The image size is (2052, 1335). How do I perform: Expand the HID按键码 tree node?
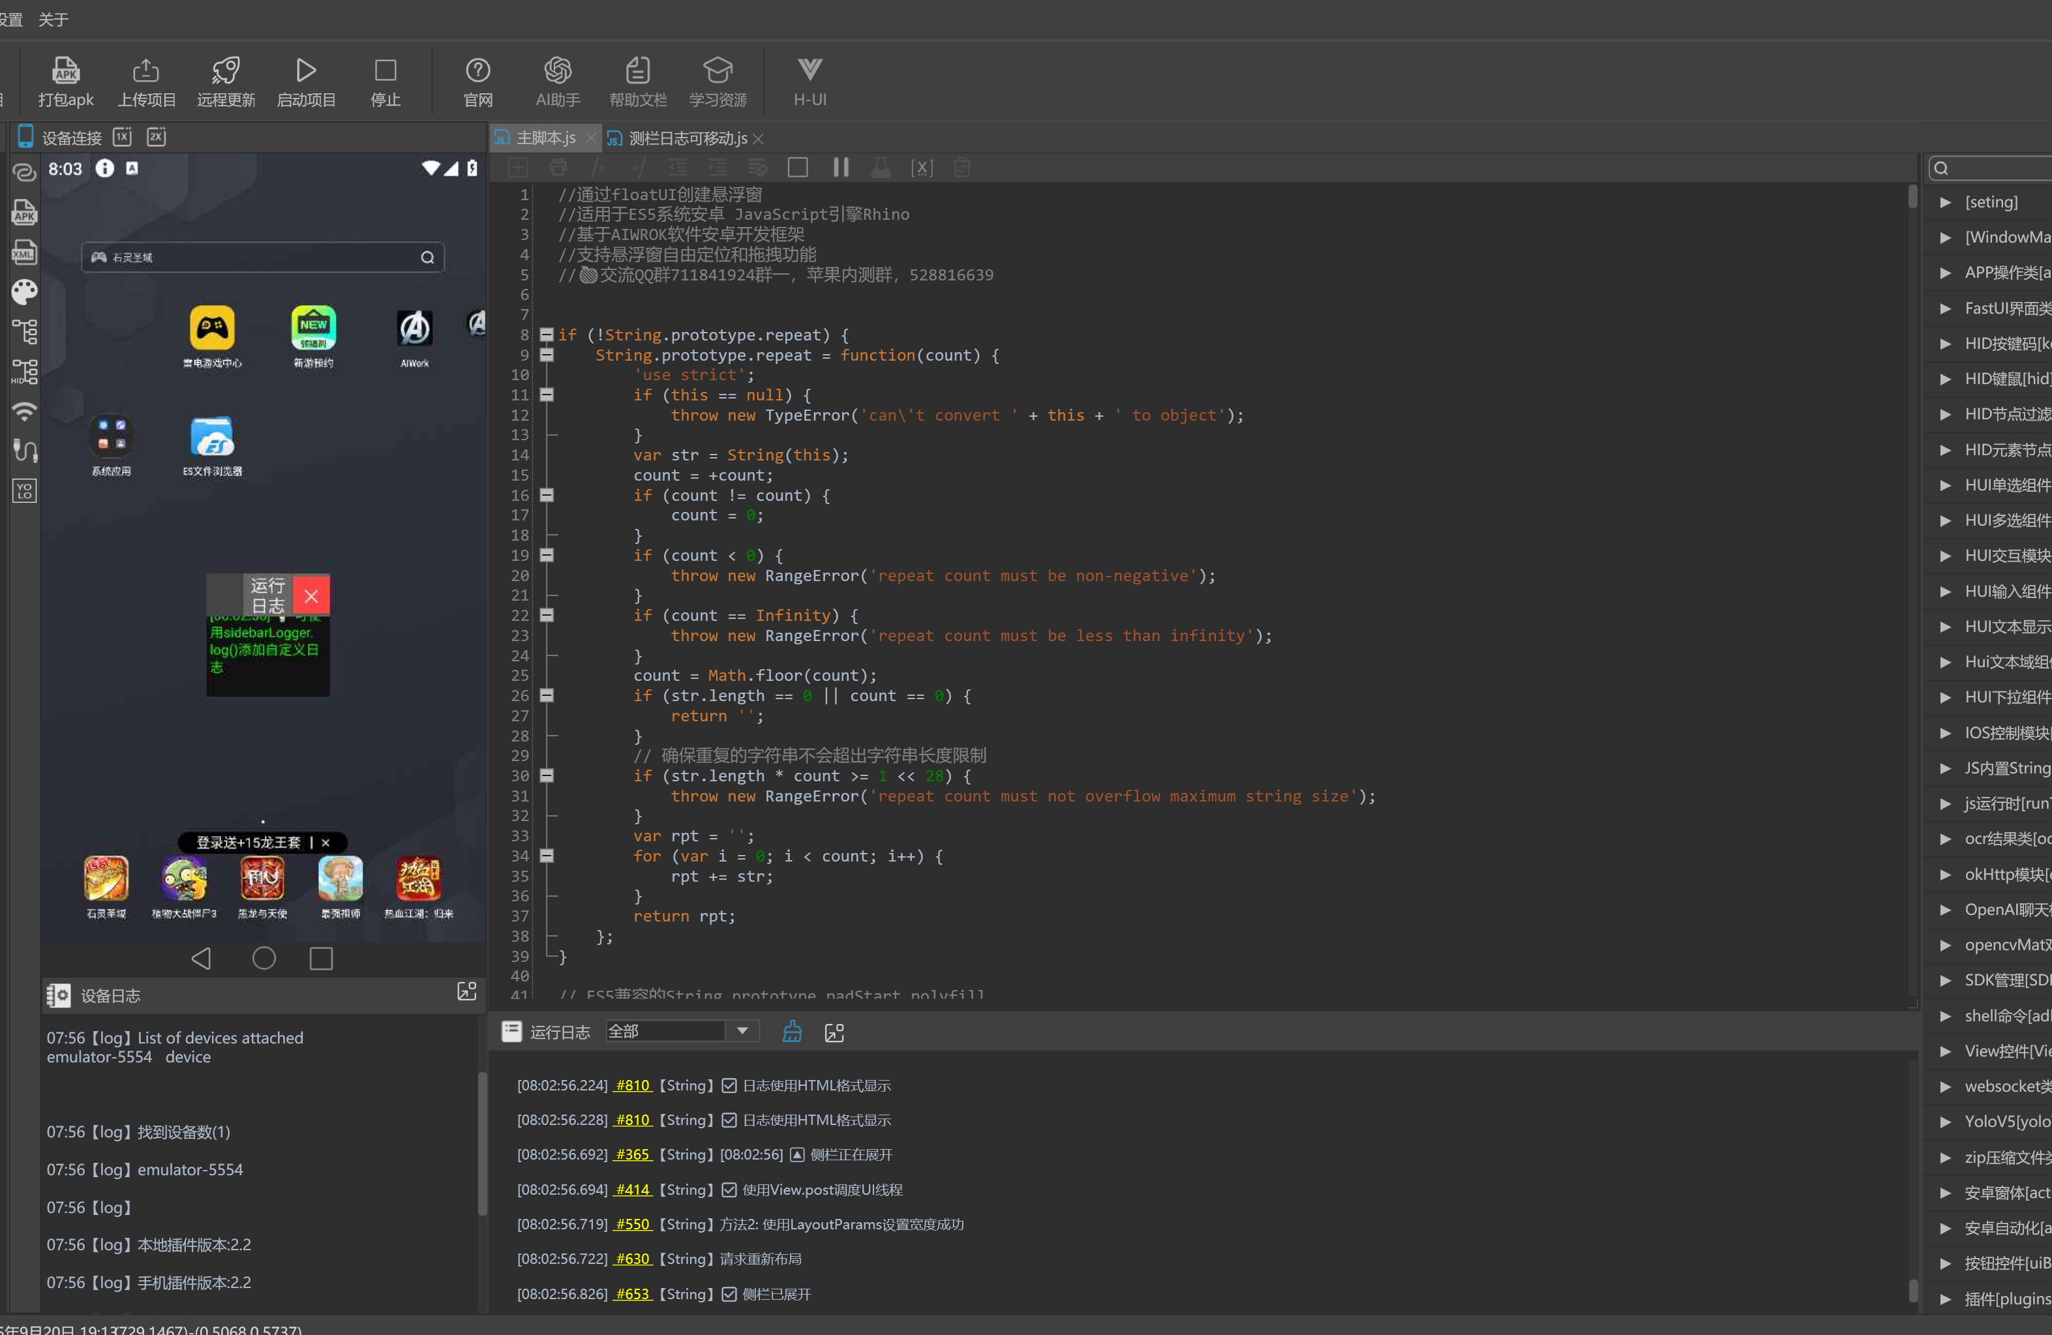click(x=1945, y=344)
